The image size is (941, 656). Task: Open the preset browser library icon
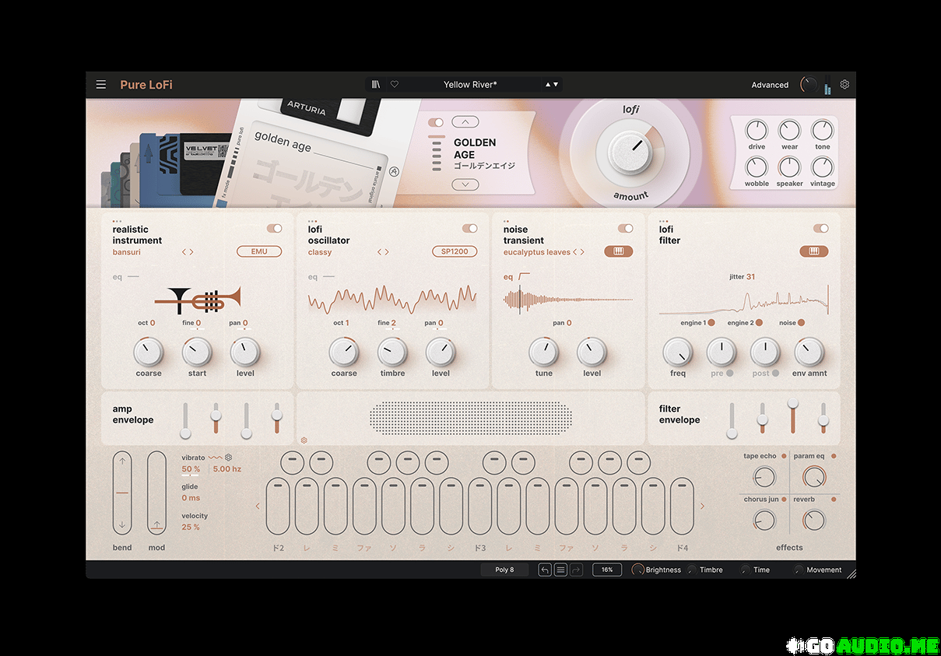click(x=376, y=85)
